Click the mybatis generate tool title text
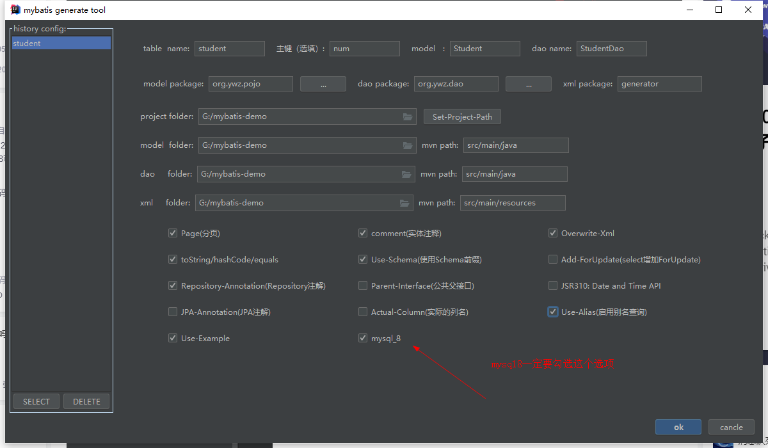Screen dimensions: 768x448 65,10
